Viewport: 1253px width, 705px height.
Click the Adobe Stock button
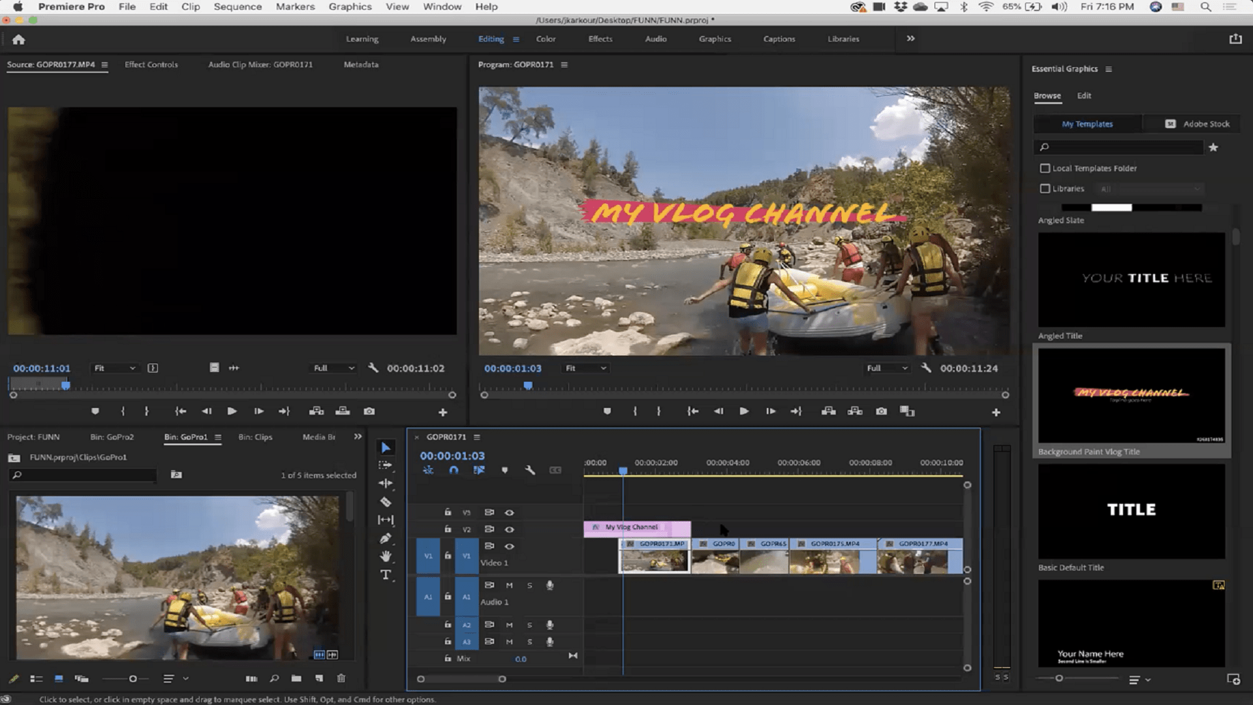(1198, 124)
